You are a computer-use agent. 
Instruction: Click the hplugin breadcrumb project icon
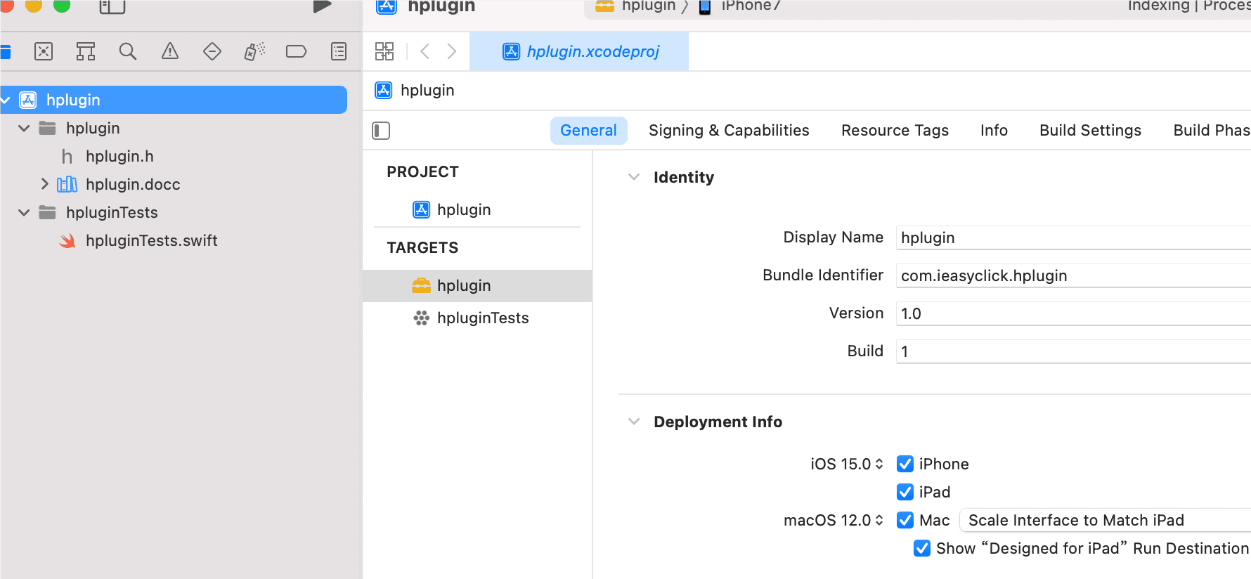(x=384, y=90)
